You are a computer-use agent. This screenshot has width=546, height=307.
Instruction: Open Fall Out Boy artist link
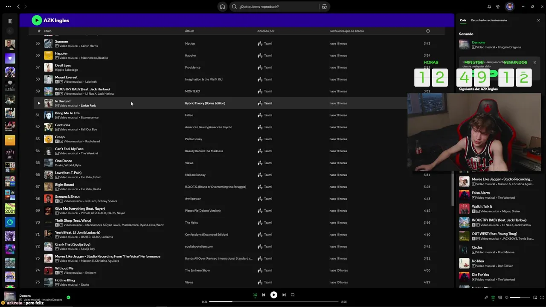point(89,130)
